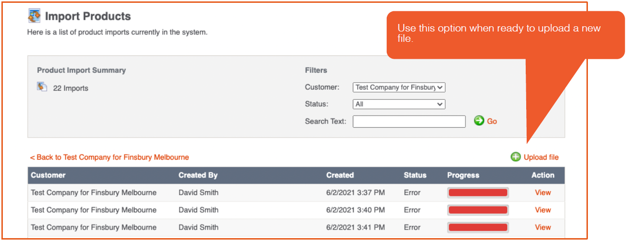The image size is (627, 240).
Task: Sort by the Status column header
Action: 415,175
